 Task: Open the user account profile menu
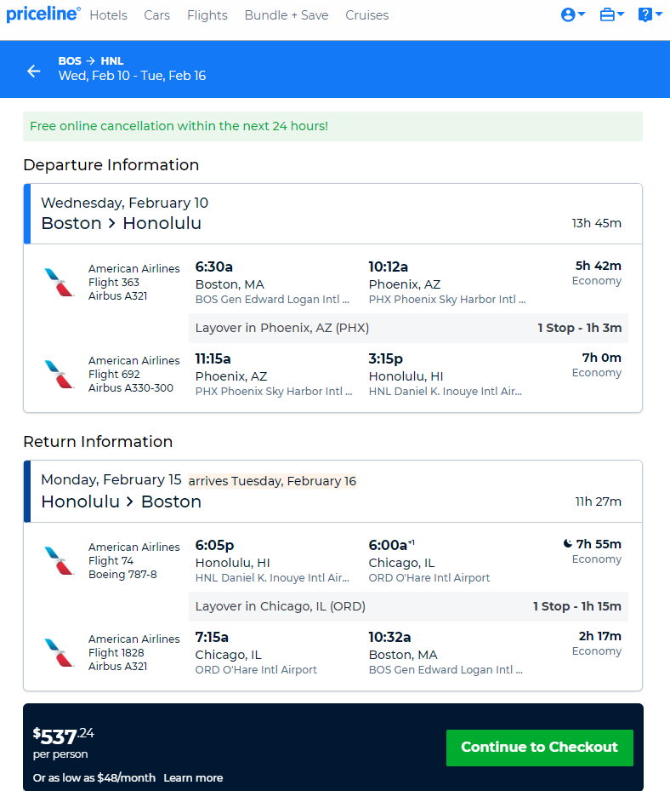click(573, 14)
